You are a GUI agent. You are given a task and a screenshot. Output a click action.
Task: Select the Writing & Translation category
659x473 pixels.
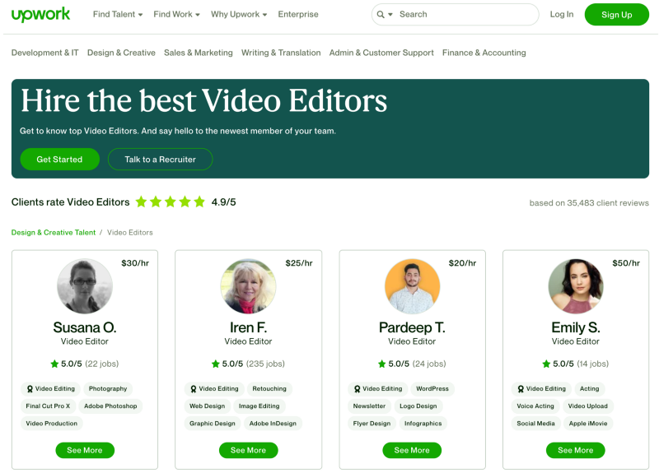[x=281, y=53]
